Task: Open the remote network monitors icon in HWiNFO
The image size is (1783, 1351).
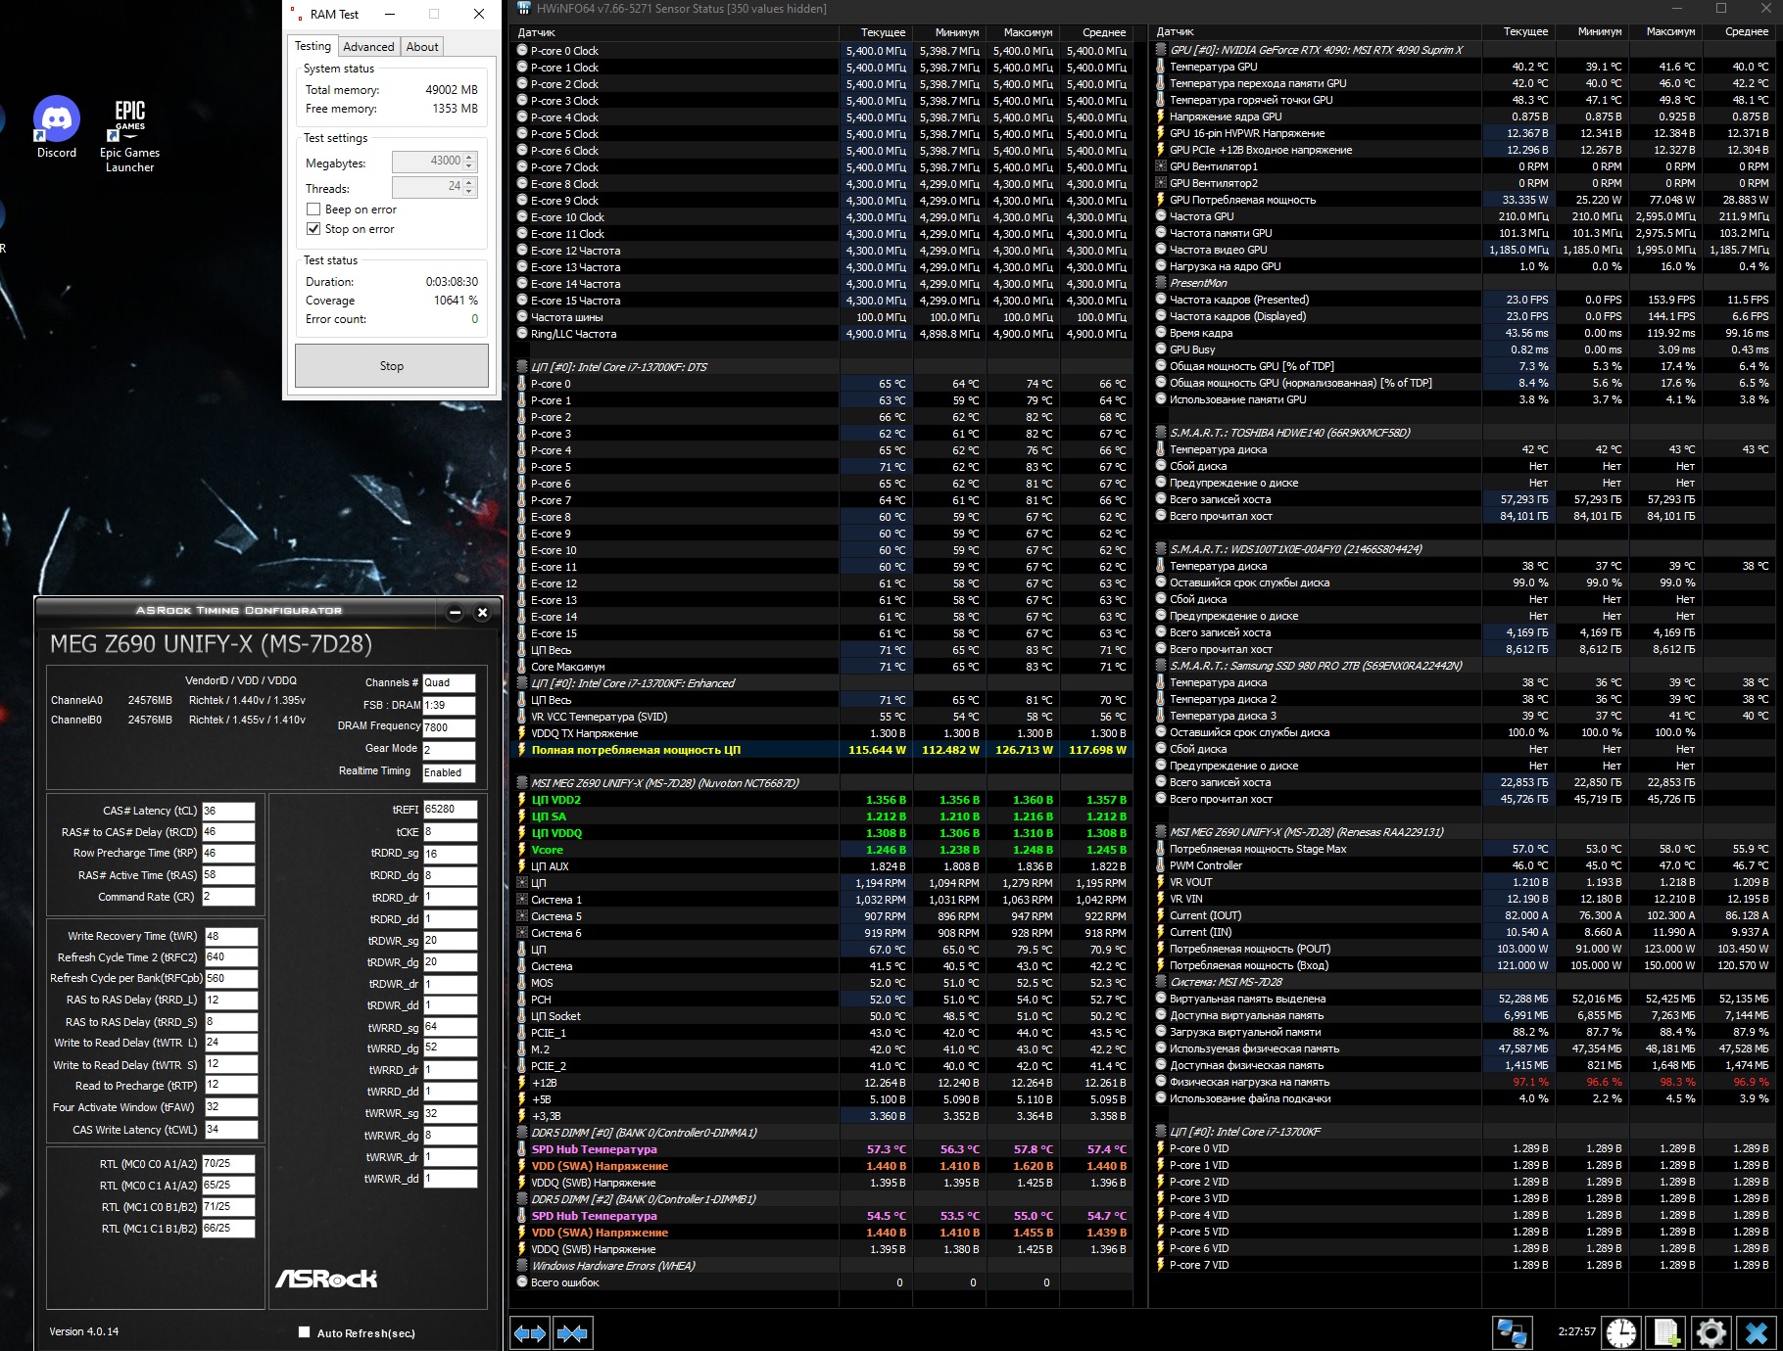Action: [x=1512, y=1332]
